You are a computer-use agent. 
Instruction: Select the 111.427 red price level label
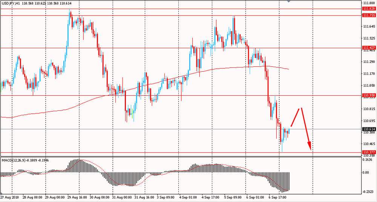(369, 47)
